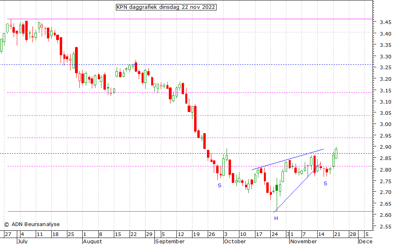Click the date label 11 in July
This screenshot has height=244, width=393.
(x=40, y=234)
